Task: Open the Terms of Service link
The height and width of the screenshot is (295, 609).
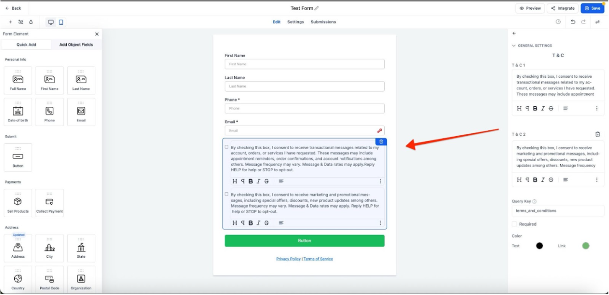Action: coord(318,259)
